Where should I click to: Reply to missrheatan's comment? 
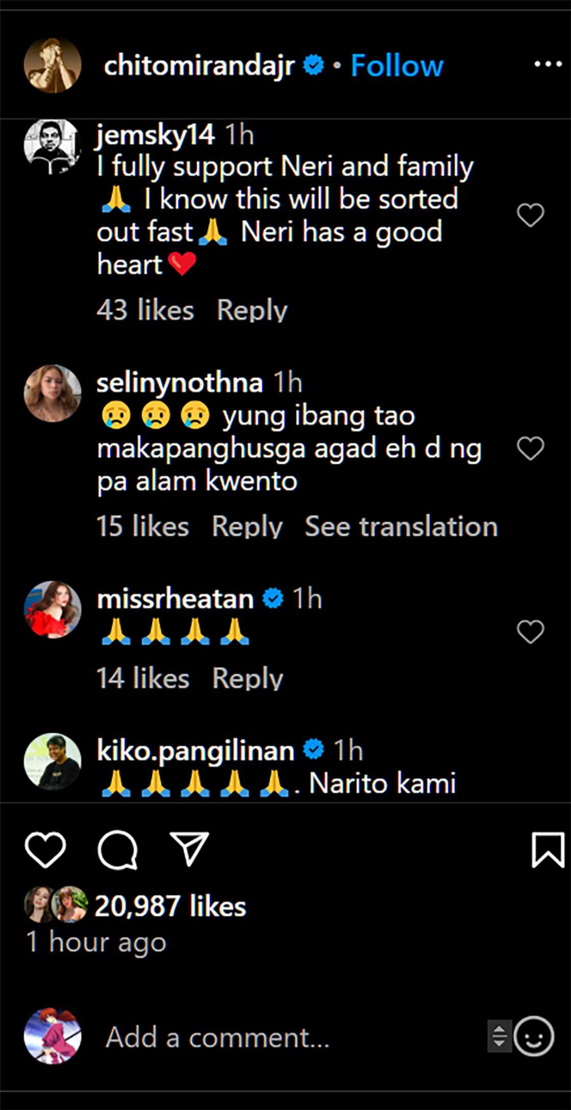(247, 678)
